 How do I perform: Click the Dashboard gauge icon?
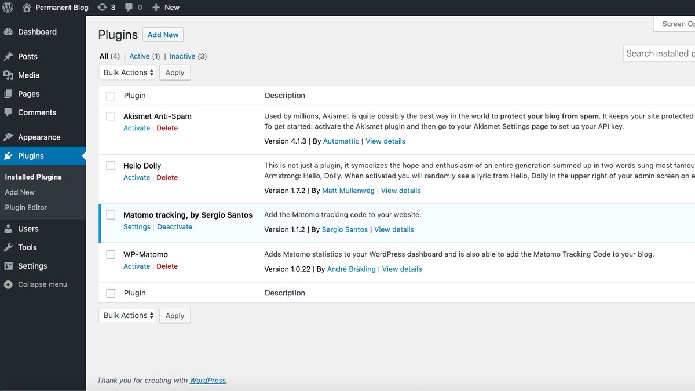tap(8, 32)
